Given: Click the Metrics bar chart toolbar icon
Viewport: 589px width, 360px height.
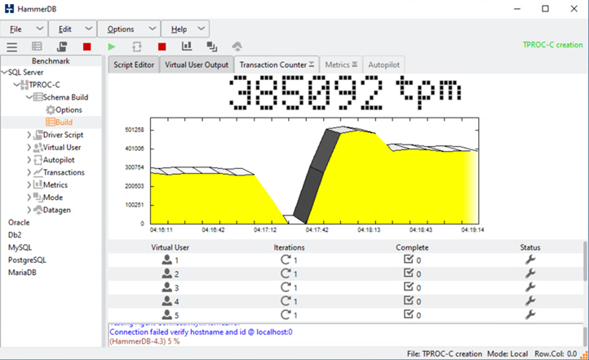Looking at the screenshot, I should (187, 47).
